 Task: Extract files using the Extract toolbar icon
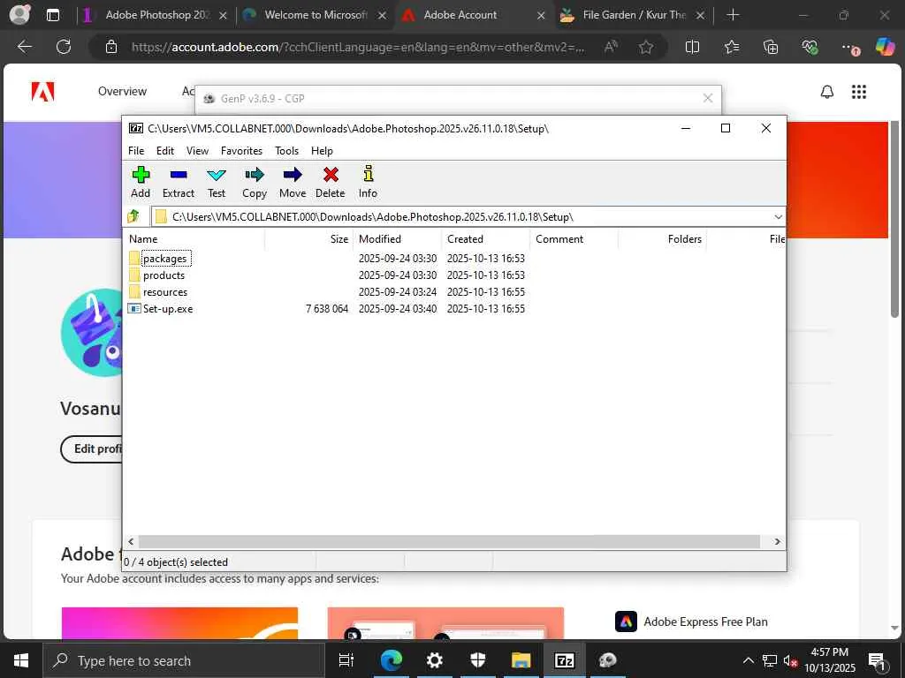(179, 182)
